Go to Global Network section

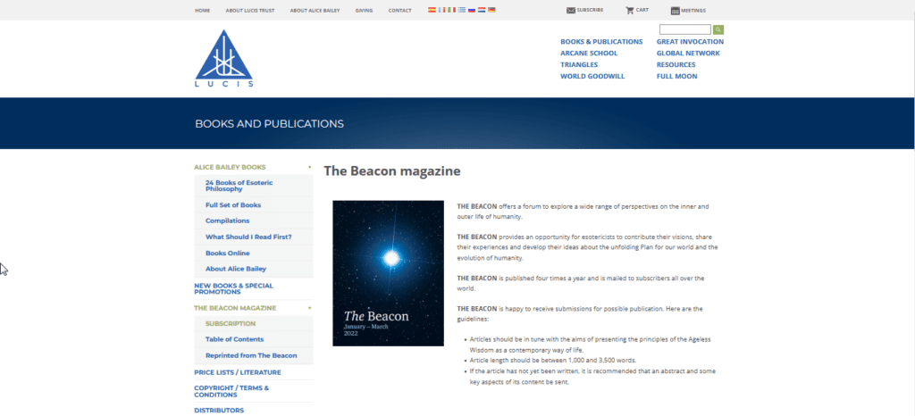pyautogui.click(x=688, y=53)
